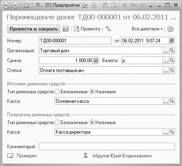Open help with question mark icon
182x166 pixels.
click(x=171, y=29)
